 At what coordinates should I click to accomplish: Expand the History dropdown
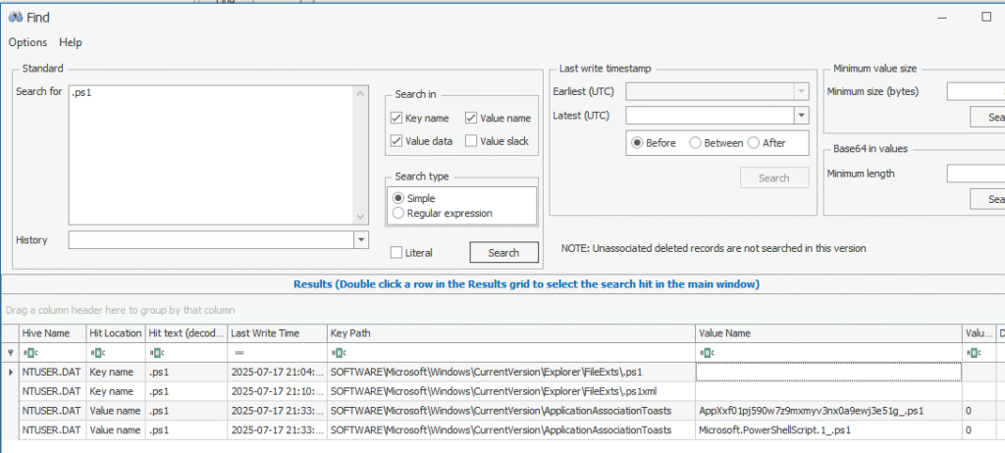coord(360,239)
